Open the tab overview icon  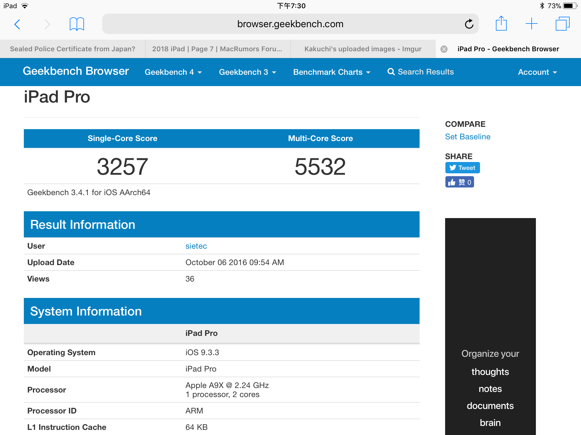(562, 24)
